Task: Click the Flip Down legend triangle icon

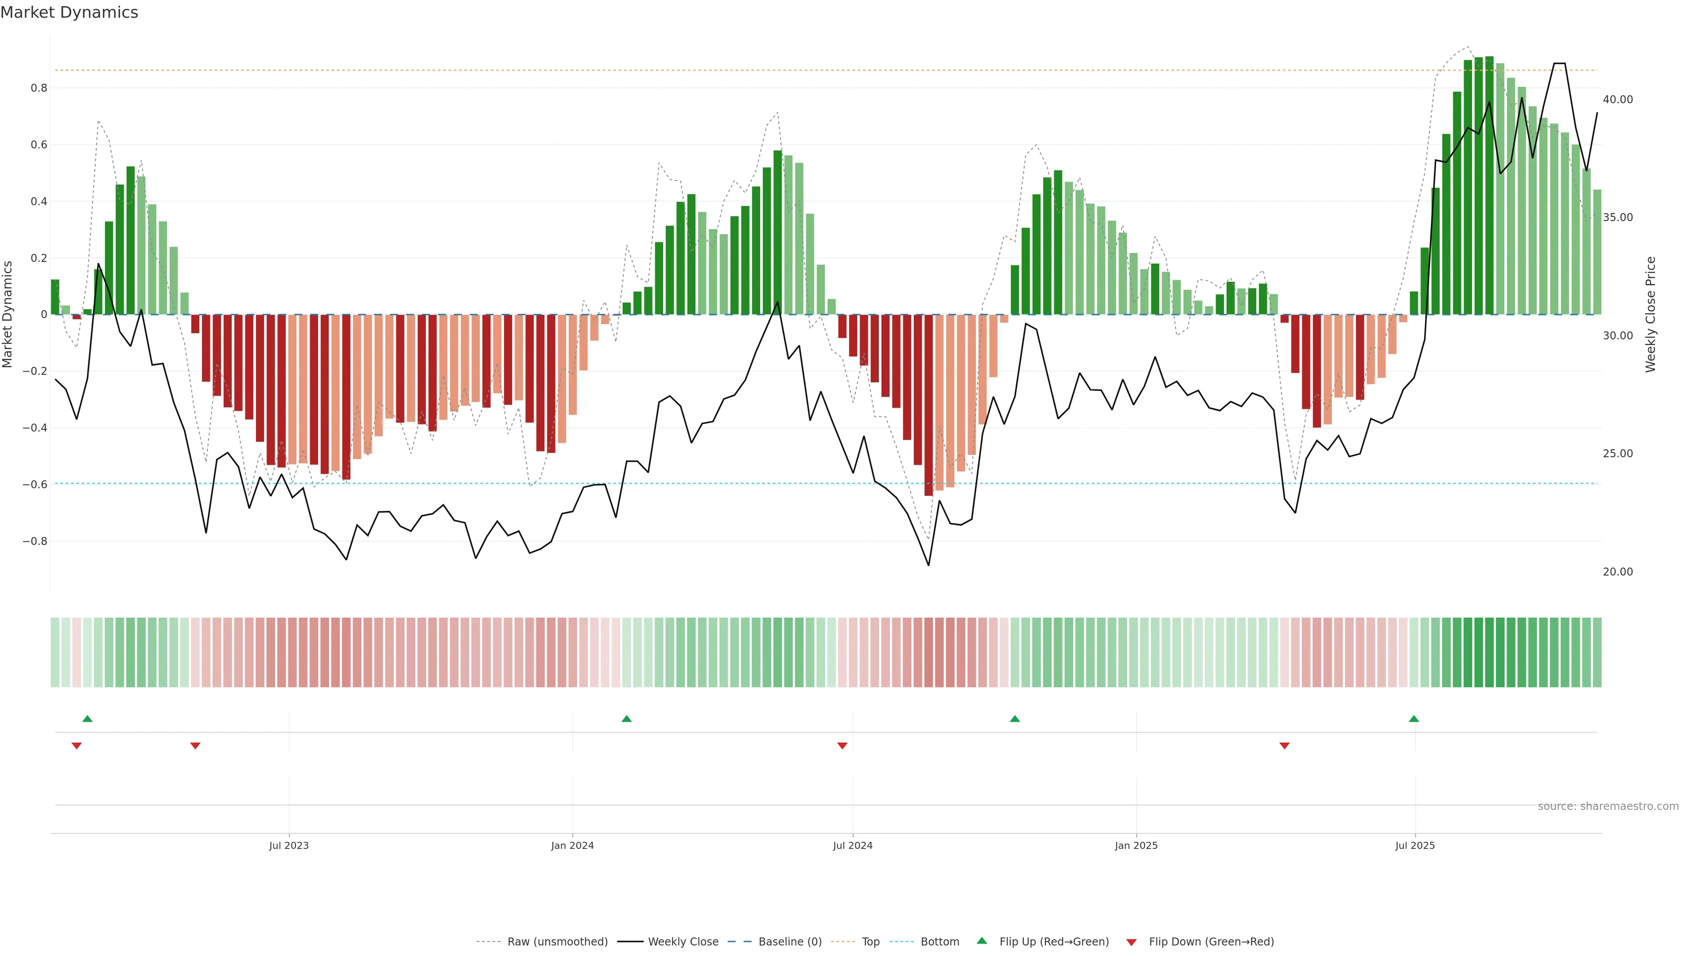Action: (x=1131, y=942)
